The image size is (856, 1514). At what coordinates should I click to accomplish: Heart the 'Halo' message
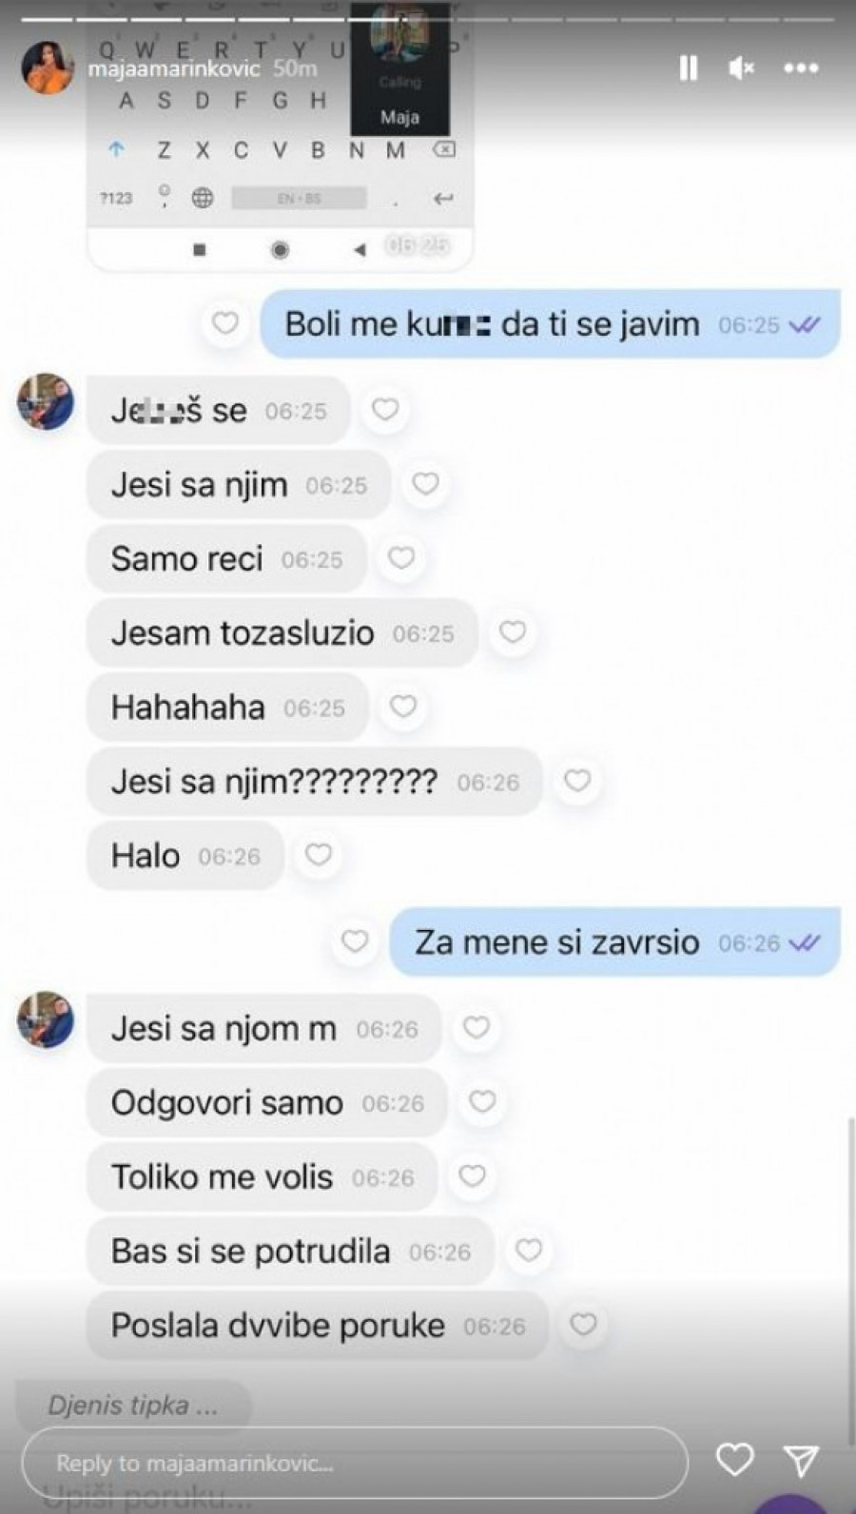[318, 854]
